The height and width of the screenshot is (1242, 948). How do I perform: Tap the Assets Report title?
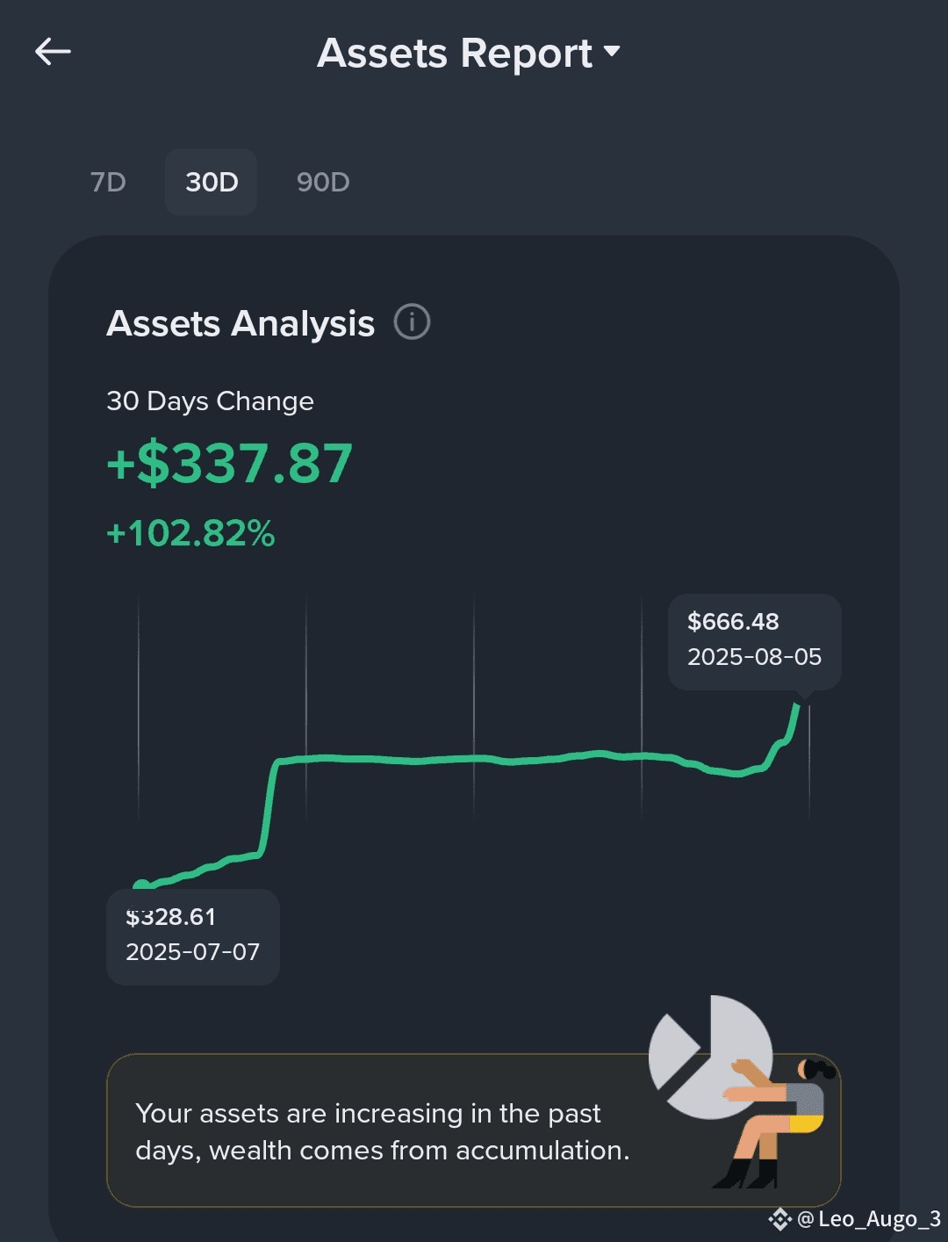[x=455, y=53]
